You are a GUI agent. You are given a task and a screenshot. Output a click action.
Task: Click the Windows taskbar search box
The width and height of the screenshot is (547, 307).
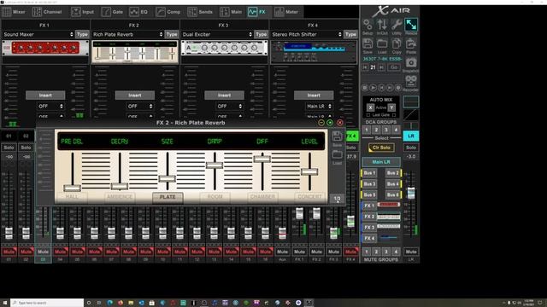(x=47, y=303)
